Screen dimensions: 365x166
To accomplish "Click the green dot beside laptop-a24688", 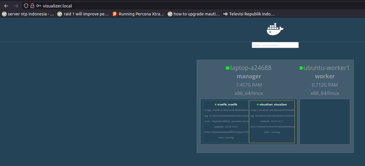I will pyautogui.click(x=227, y=68).
